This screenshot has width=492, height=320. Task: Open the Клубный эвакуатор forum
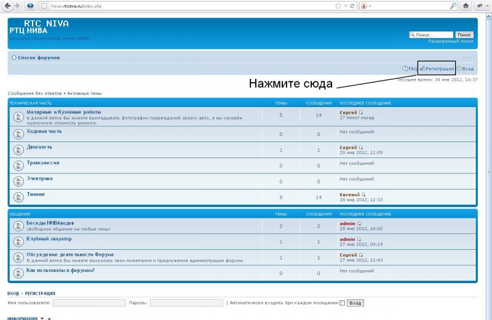(x=49, y=239)
